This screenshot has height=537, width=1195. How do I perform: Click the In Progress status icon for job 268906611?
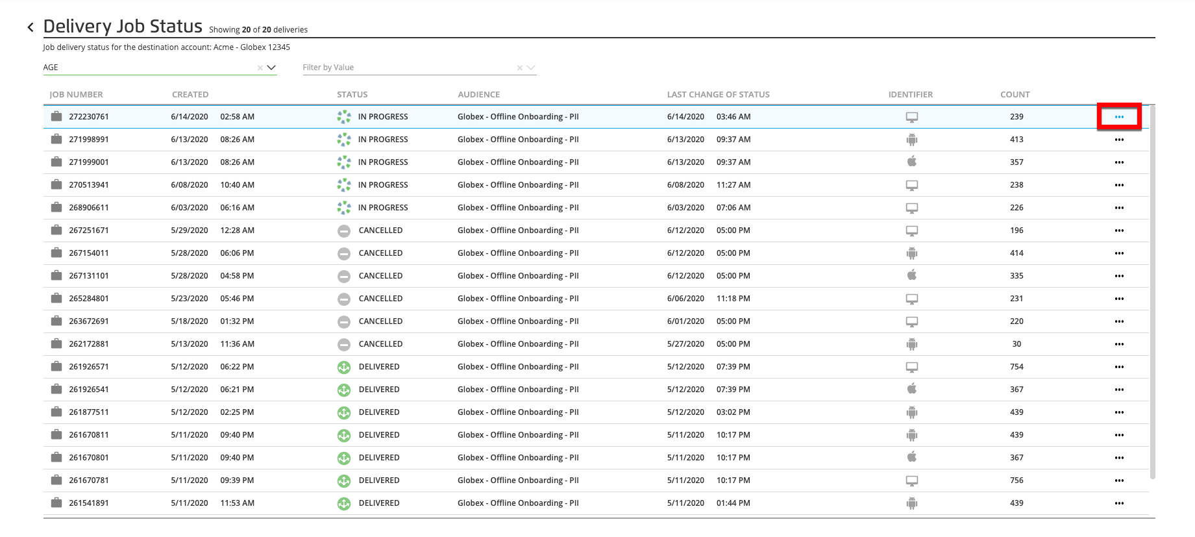(x=344, y=208)
